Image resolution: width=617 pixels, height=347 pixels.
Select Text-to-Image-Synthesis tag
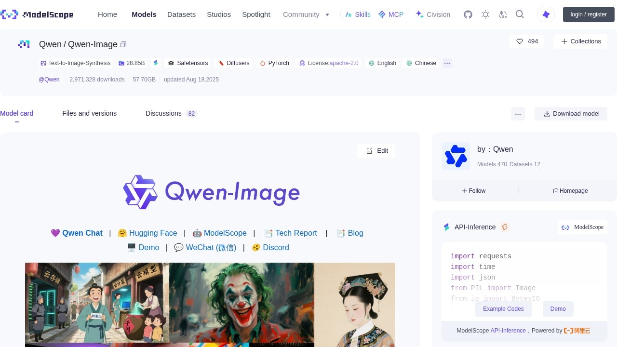tap(76, 63)
